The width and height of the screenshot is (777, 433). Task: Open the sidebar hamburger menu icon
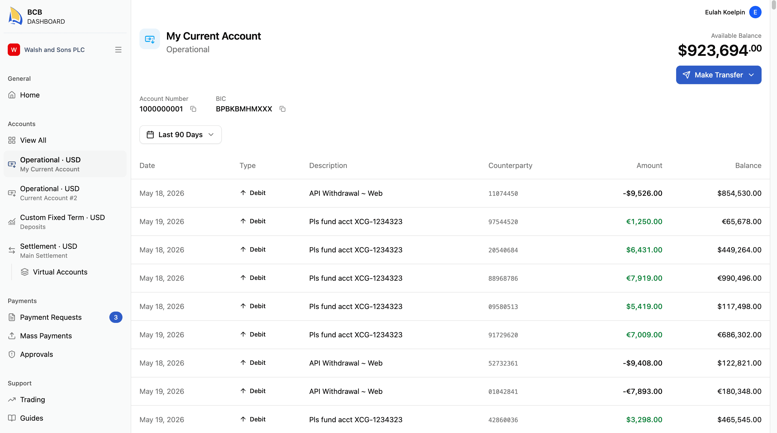point(118,50)
